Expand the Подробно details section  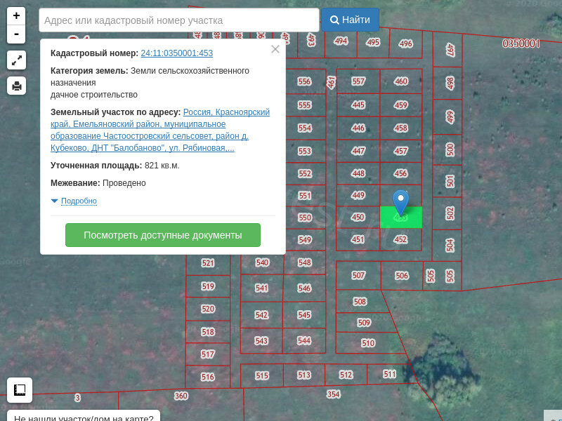[x=78, y=201]
